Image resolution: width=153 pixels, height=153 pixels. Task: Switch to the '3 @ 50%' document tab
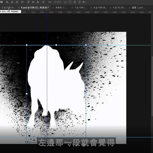click(9, 8)
